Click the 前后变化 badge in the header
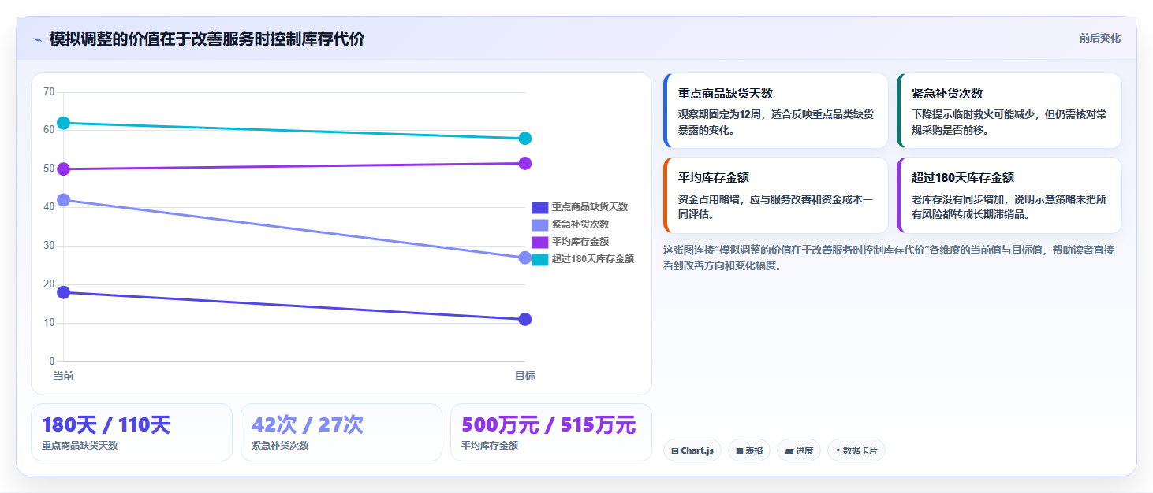The width and height of the screenshot is (1153, 493). (1099, 39)
